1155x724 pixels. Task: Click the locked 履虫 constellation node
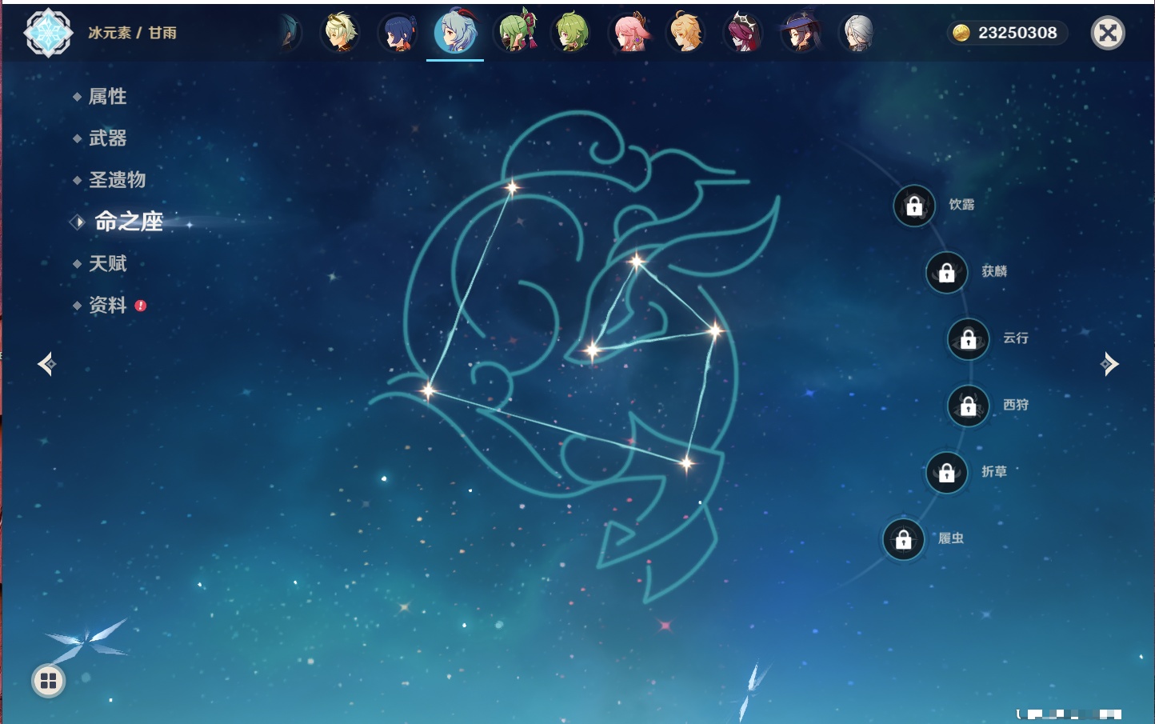[x=904, y=539]
